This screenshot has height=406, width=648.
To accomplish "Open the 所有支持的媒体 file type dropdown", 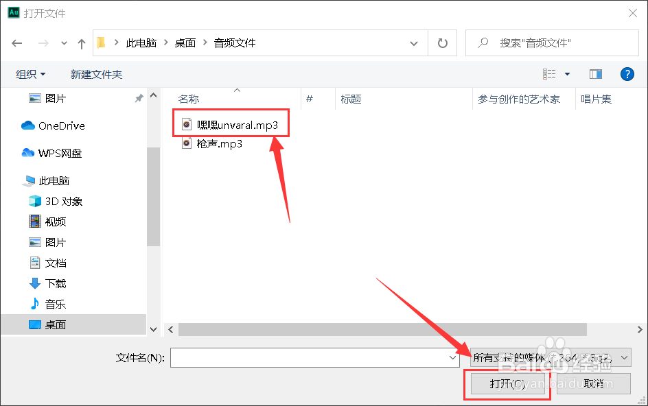I will (x=544, y=357).
